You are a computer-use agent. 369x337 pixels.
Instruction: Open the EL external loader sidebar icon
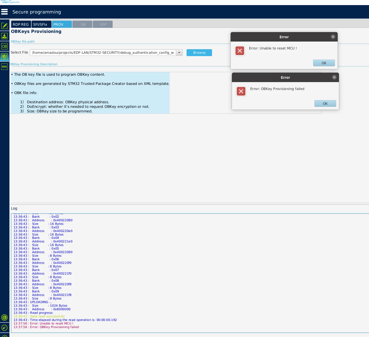(x=5, y=317)
